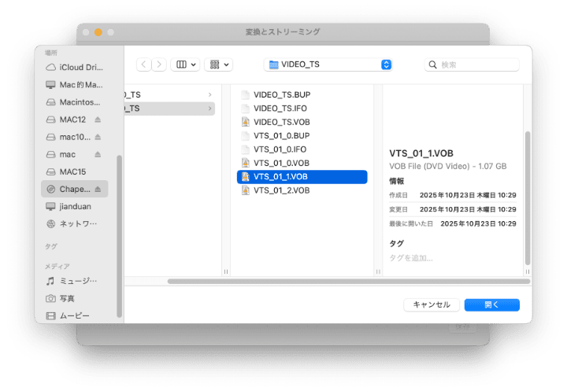The height and width of the screenshot is (391, 567).
Task: Select VIDEO_TS.BUP file
Action: [x=302, y=94]
